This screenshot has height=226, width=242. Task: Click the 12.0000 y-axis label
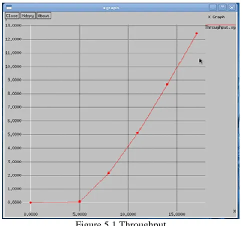[14, 39]
